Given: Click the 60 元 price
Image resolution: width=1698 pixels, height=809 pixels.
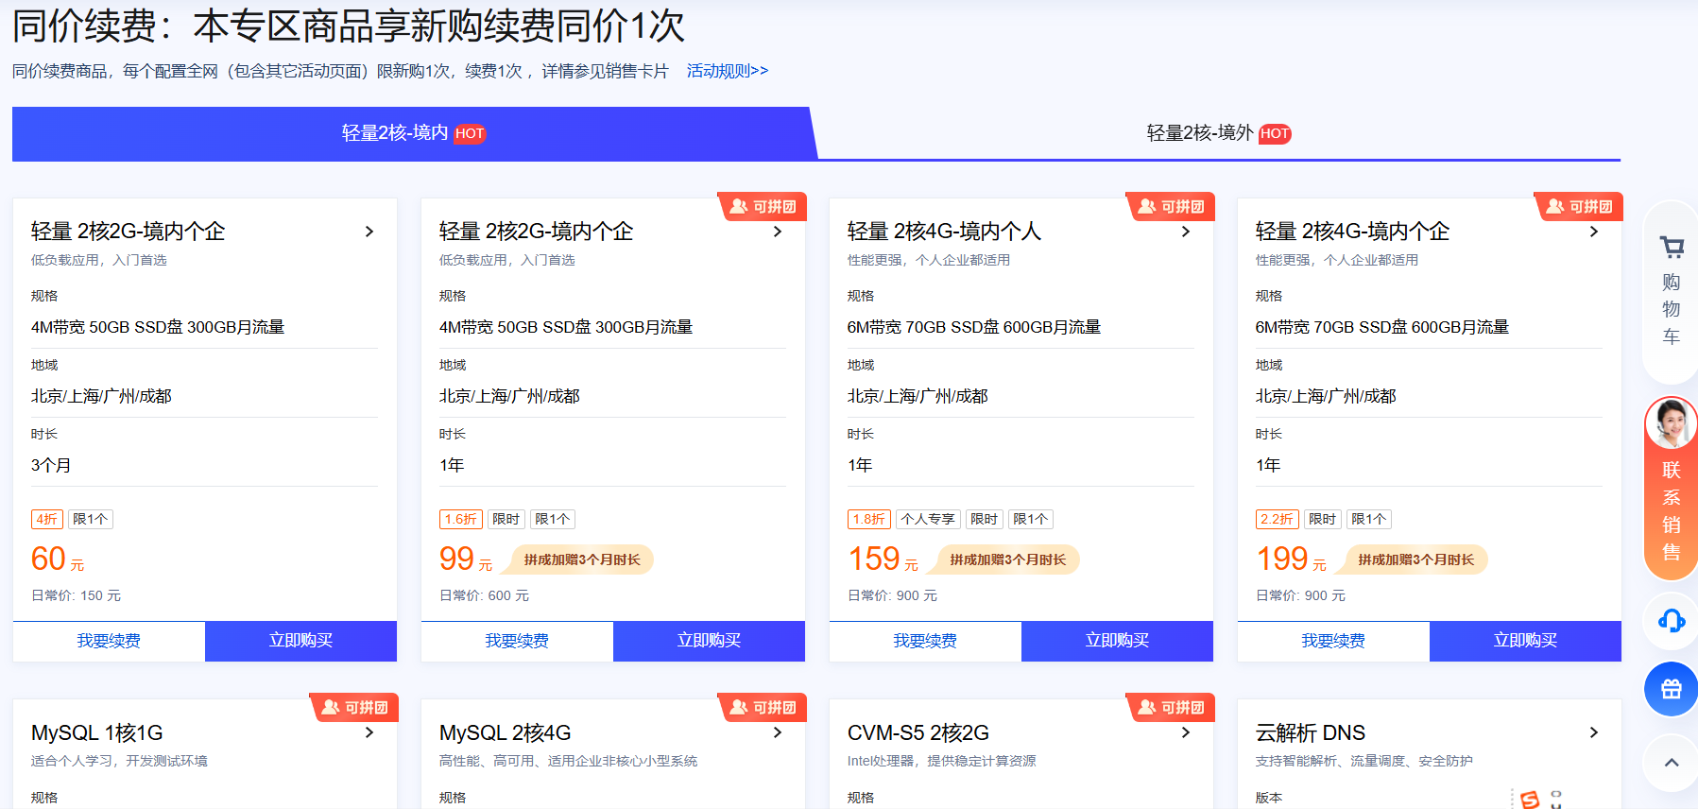Looking at the screenshot, I should point(58,559).
